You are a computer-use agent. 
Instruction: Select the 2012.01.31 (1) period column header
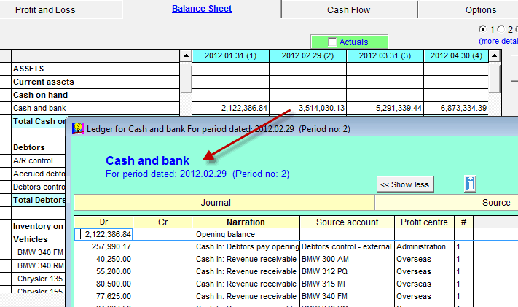click(x=230, y=55)
